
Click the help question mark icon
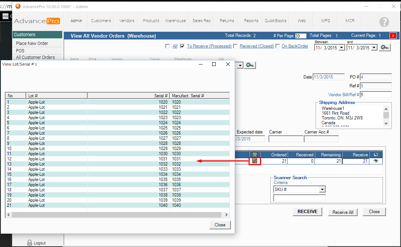(384, 22)
